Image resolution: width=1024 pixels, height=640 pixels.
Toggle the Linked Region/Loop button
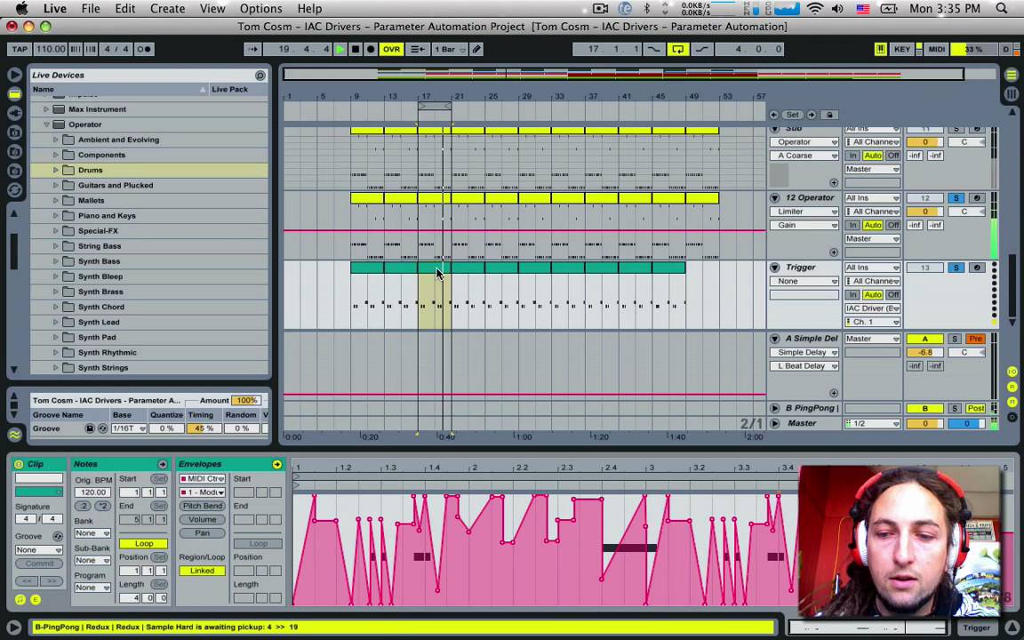tap(202, 570)
